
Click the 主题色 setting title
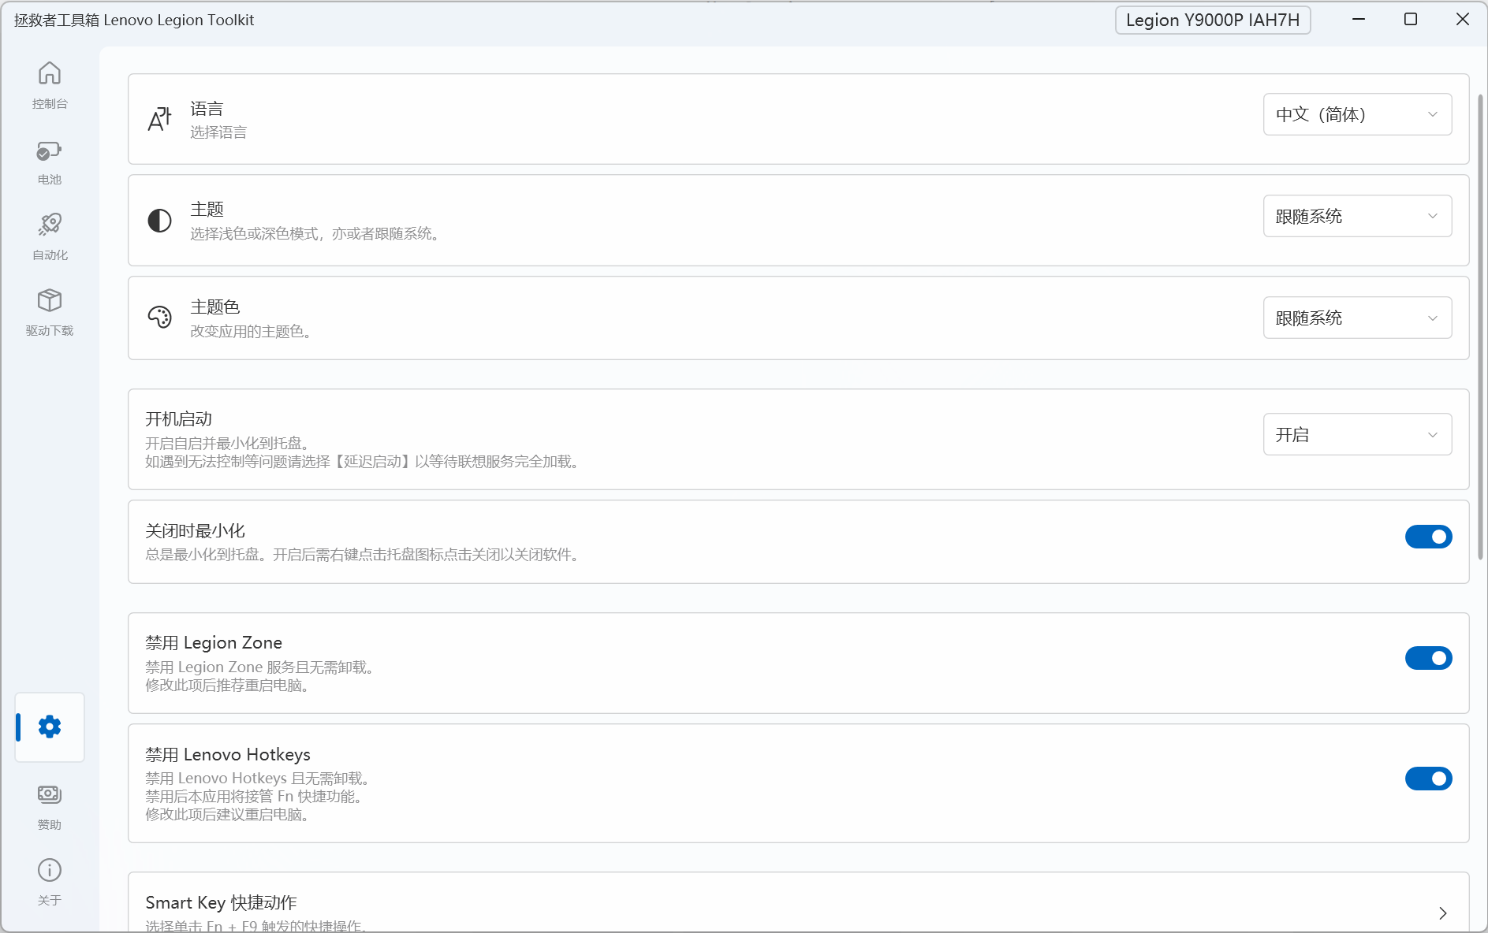215,307
